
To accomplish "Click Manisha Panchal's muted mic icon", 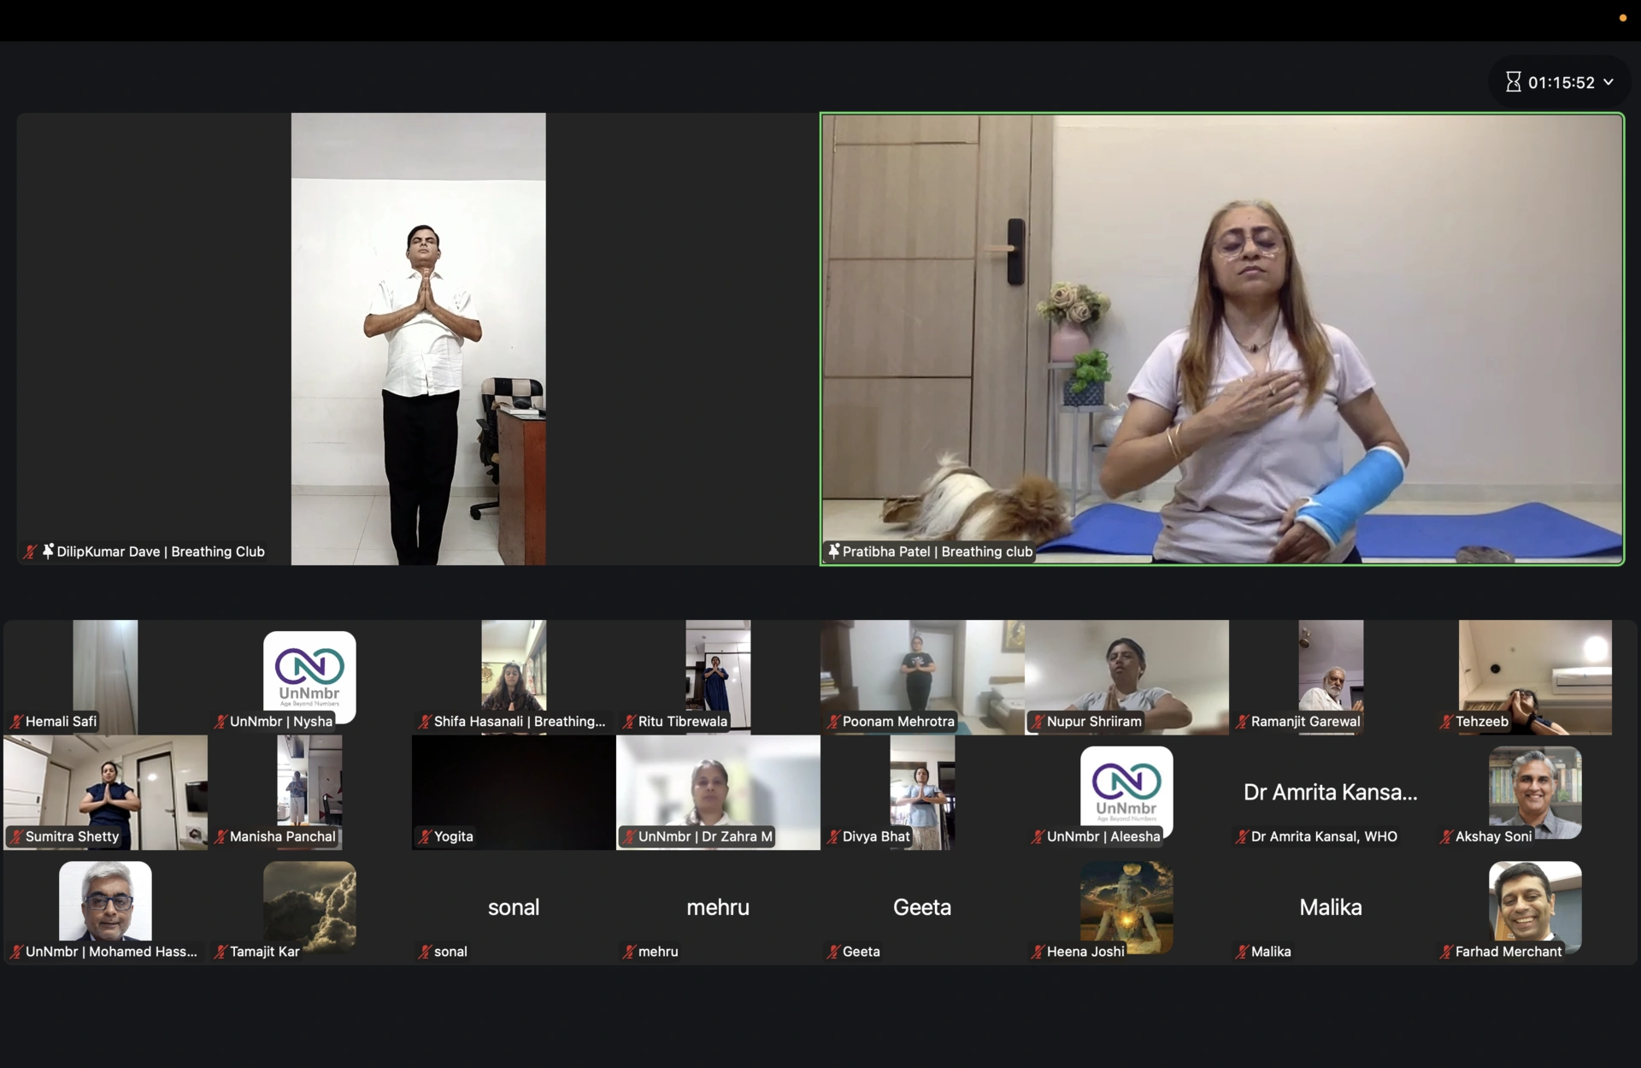I will 220,836.
